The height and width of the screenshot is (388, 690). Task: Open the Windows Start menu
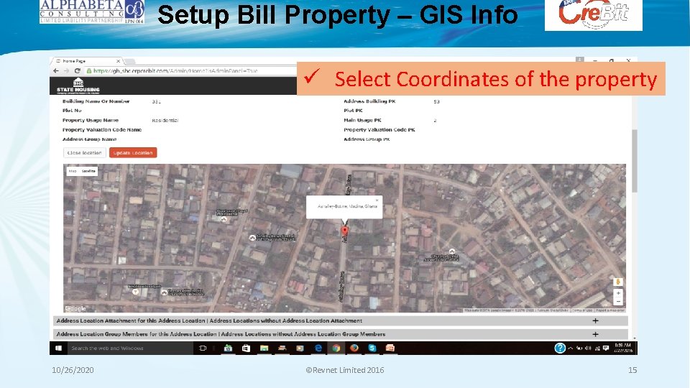coord(58,348)
